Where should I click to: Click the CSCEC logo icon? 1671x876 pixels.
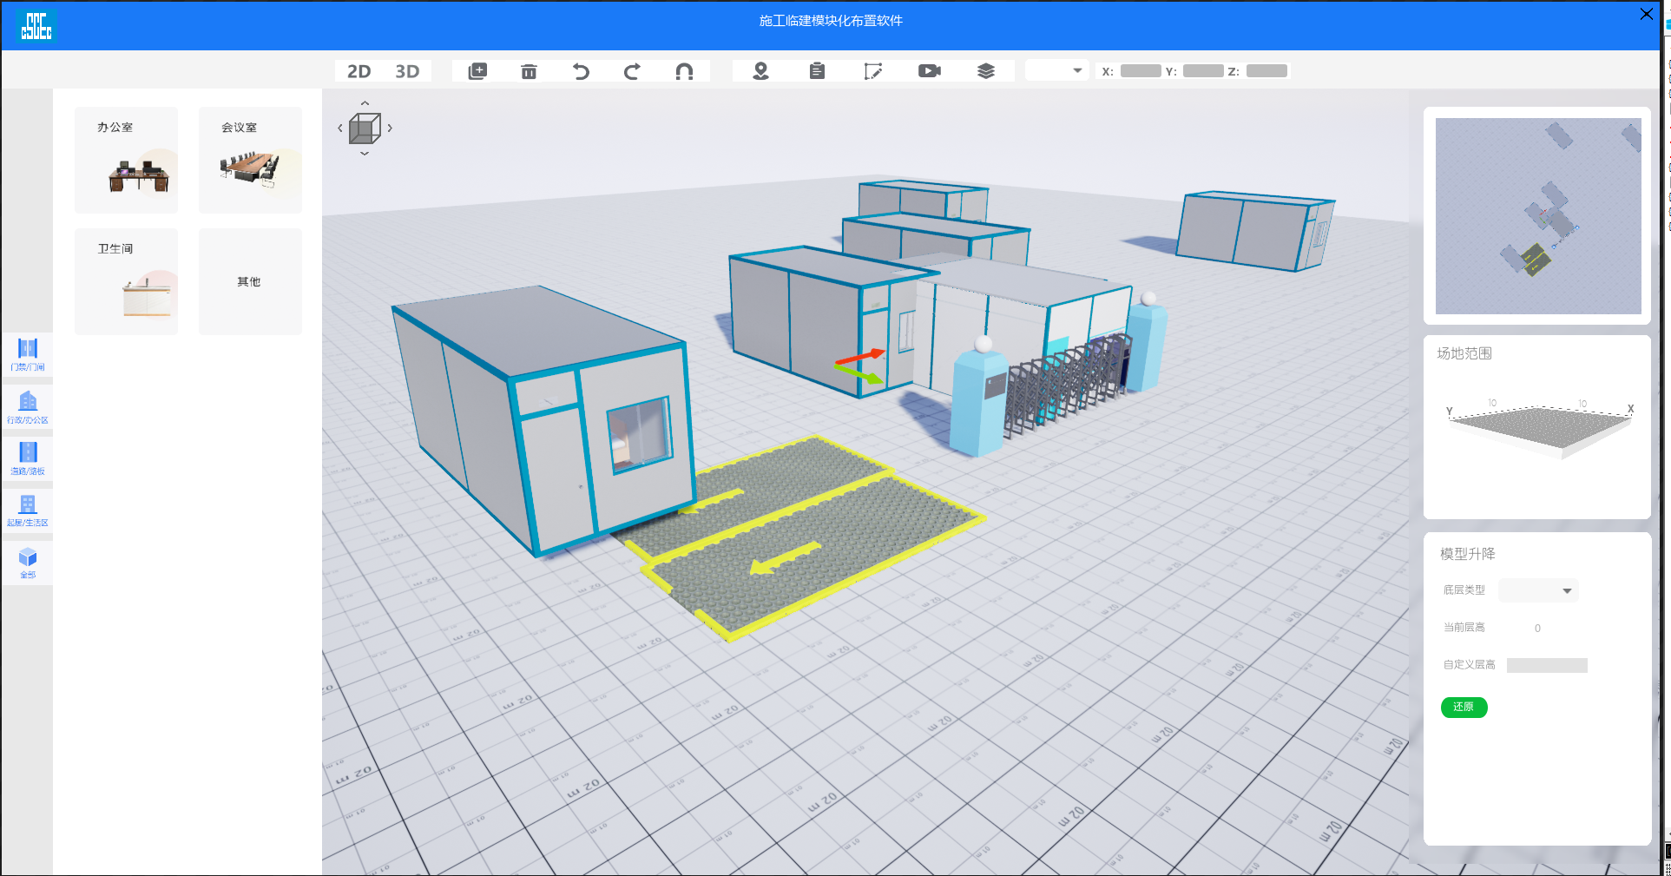pos(36,25)
